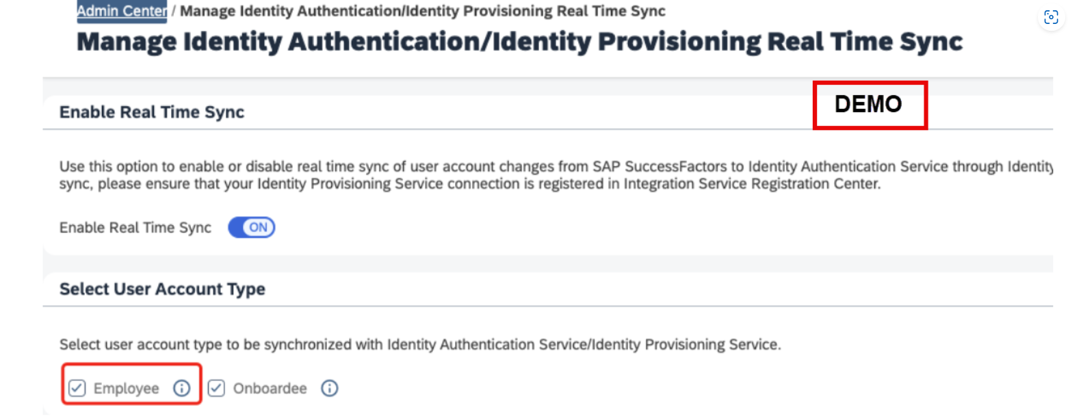Select the bold page title heading

click(520, 42)
